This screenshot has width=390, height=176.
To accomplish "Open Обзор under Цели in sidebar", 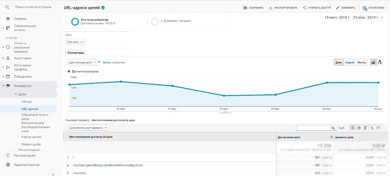I will click(x=27, y=101).
